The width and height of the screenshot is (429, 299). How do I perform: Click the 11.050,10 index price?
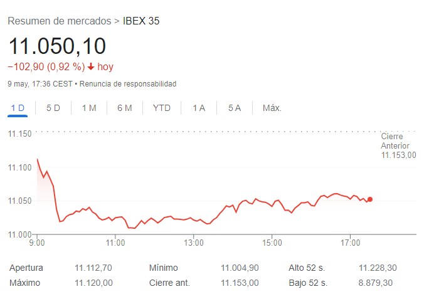(x=57, y=46)
